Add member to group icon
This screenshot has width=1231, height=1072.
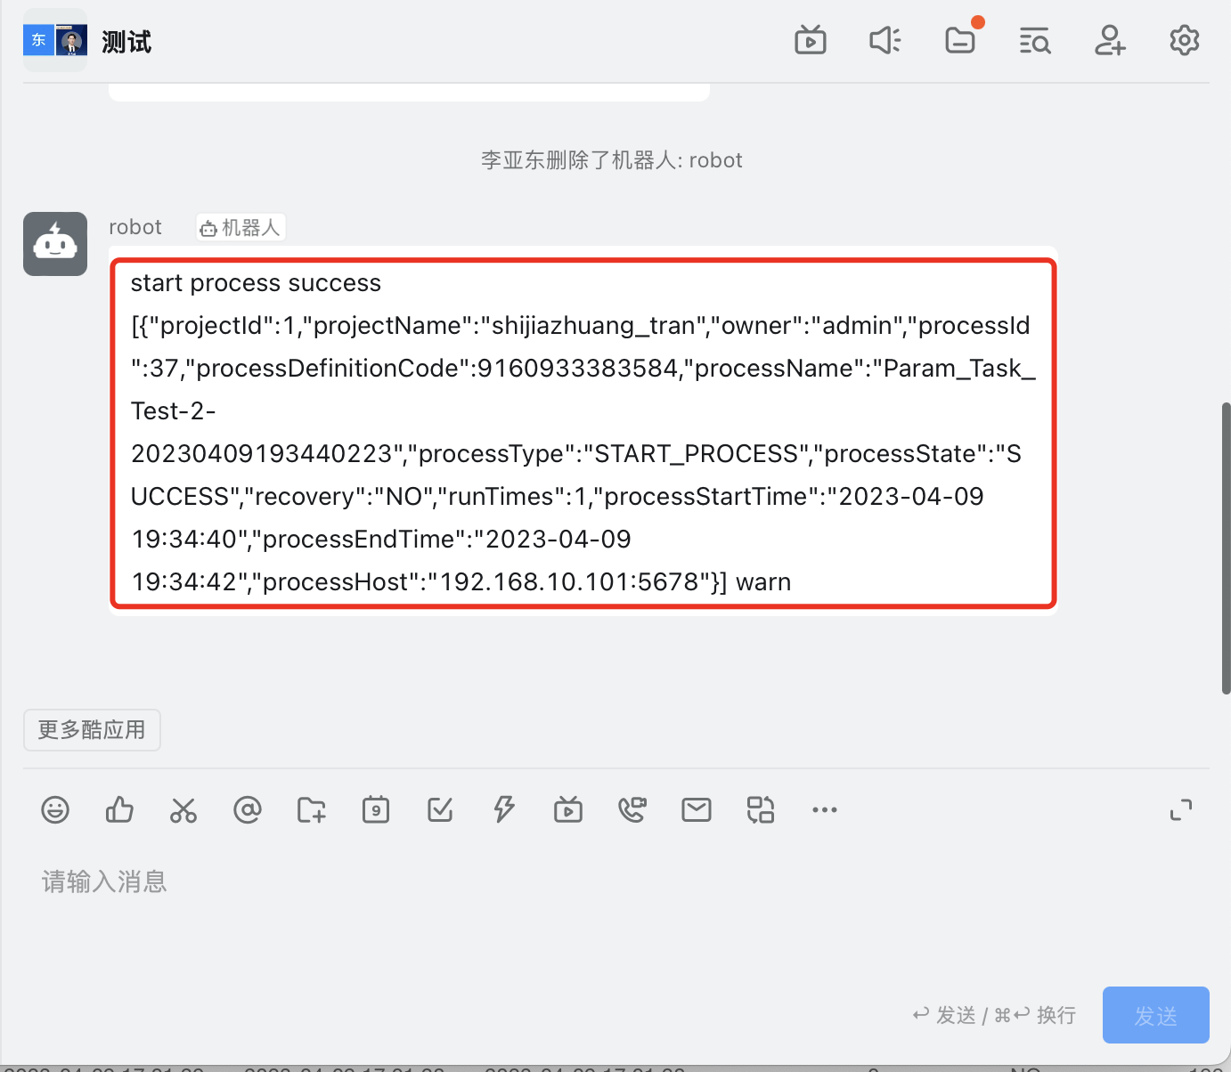1110,40
